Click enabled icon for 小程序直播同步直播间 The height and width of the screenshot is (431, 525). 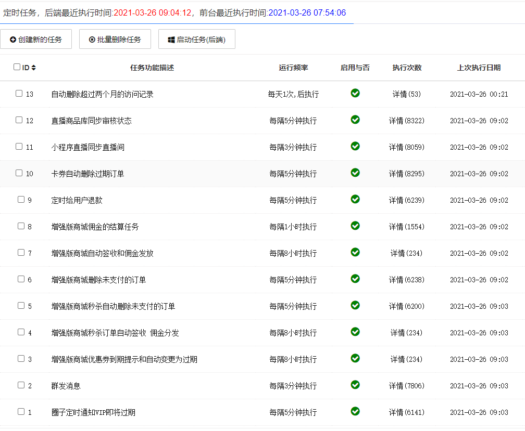(355, 146)
